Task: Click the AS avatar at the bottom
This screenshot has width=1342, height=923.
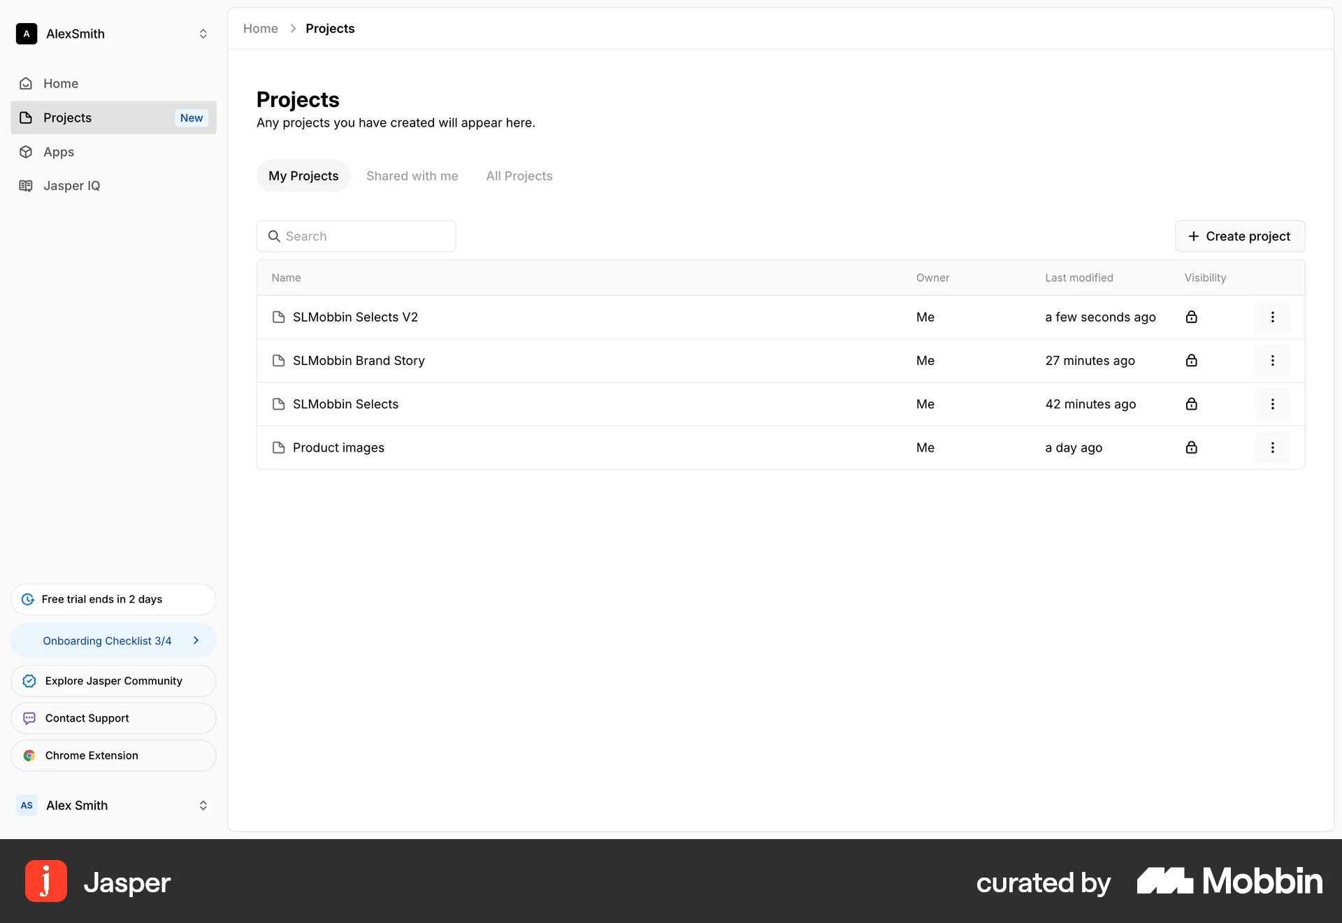Action: click(x=26, y=806)
